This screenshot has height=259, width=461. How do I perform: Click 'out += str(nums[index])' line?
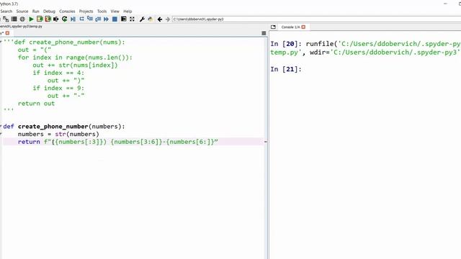point(75,65)
